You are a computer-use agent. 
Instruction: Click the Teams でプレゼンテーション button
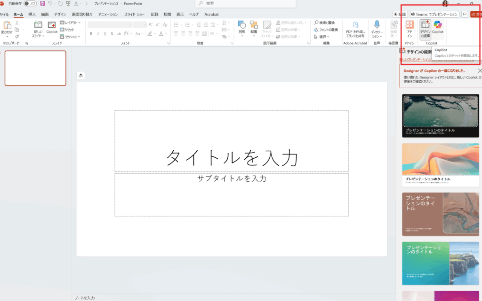coord(434,15)
